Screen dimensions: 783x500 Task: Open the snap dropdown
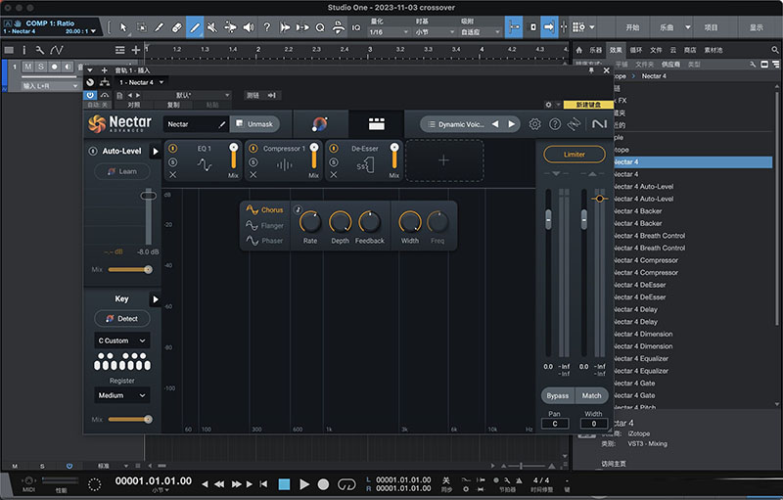coord(480,32)
